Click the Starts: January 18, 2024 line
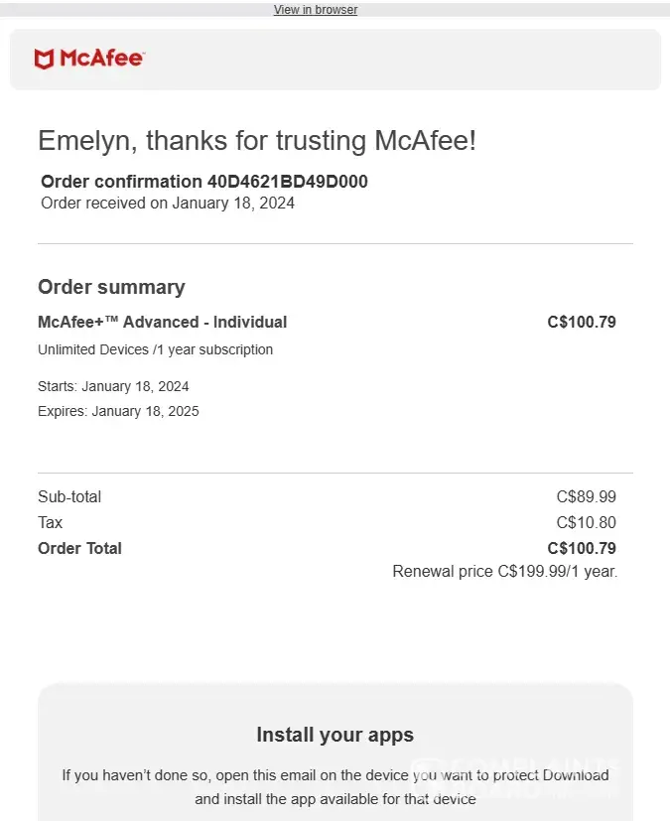The width and height of the screenshot is (670, 821). (x=113, y=386)
